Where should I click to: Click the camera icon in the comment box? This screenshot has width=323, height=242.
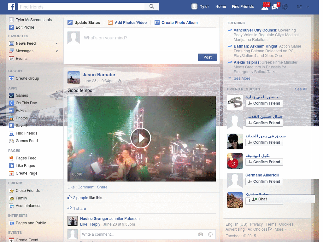pos(201,234)
